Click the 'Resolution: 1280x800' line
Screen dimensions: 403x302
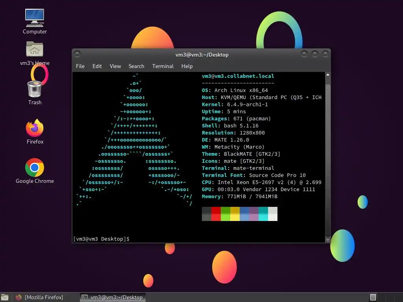(x=233, y=133)
